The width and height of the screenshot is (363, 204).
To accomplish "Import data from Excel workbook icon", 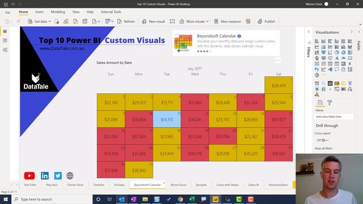I will click(57, 22).
